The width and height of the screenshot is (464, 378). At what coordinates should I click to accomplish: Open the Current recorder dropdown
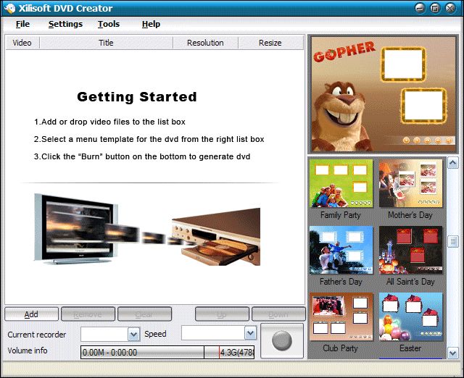(133, 334)
